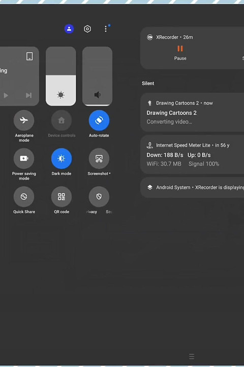Toggle Power saving mode

click(x=24, y=159)
